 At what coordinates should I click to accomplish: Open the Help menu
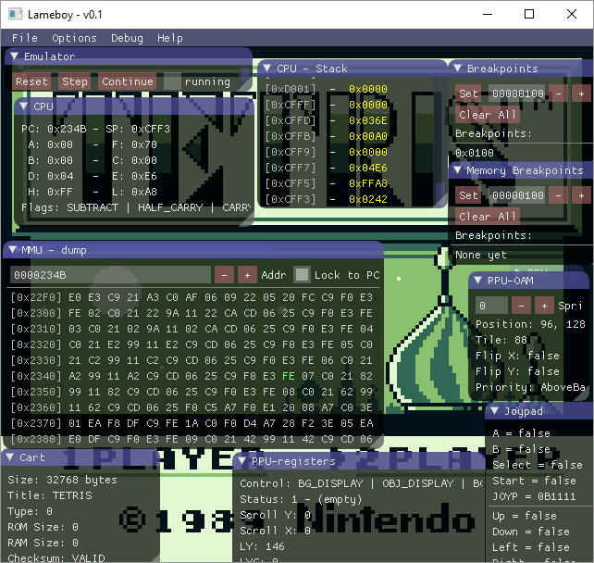pos(170,38)
